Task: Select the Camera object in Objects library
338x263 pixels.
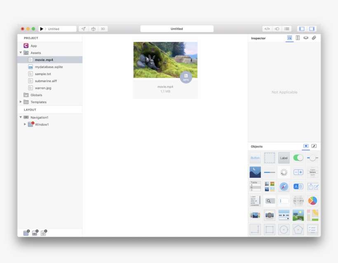Action: 269,215
